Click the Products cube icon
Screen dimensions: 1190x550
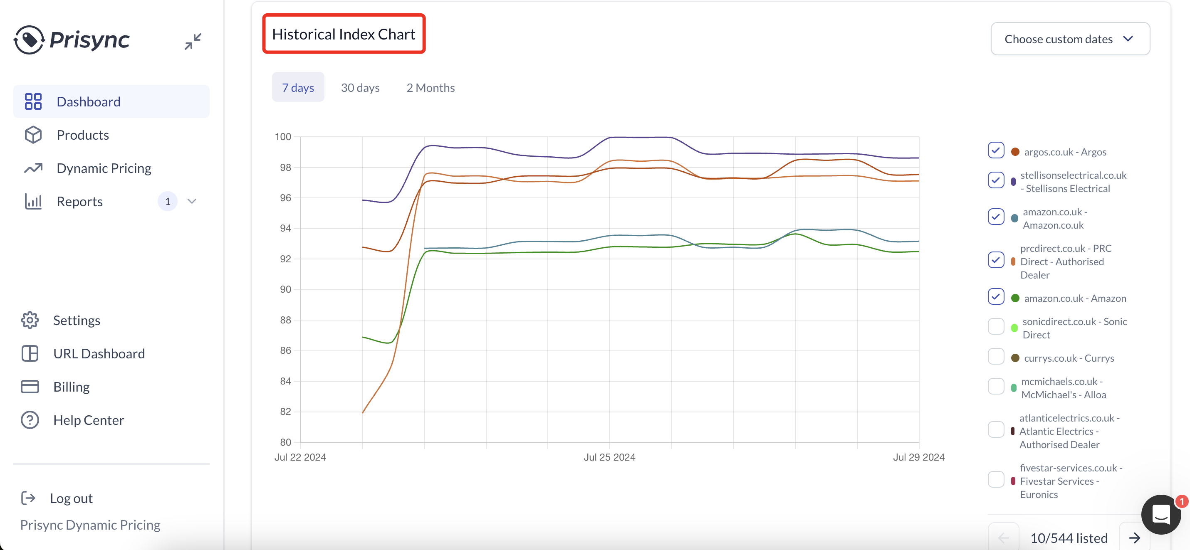tap(33, 134)
